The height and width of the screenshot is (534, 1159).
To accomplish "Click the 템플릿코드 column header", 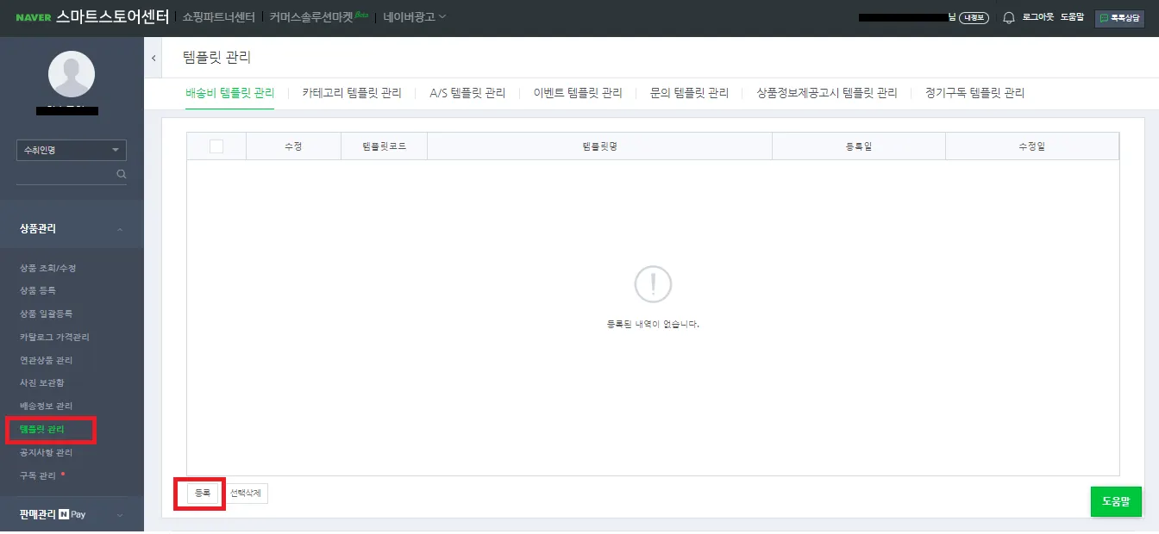I will pyautogui.click(x=384, y=146).
